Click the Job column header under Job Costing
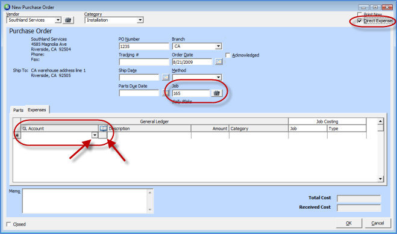The width and height of the screenshot is (397, 234). [308, 129]
